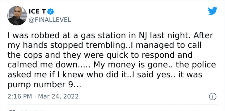
Task: Click the Mar 24, 2022 date
Action: tap(58, 97)
